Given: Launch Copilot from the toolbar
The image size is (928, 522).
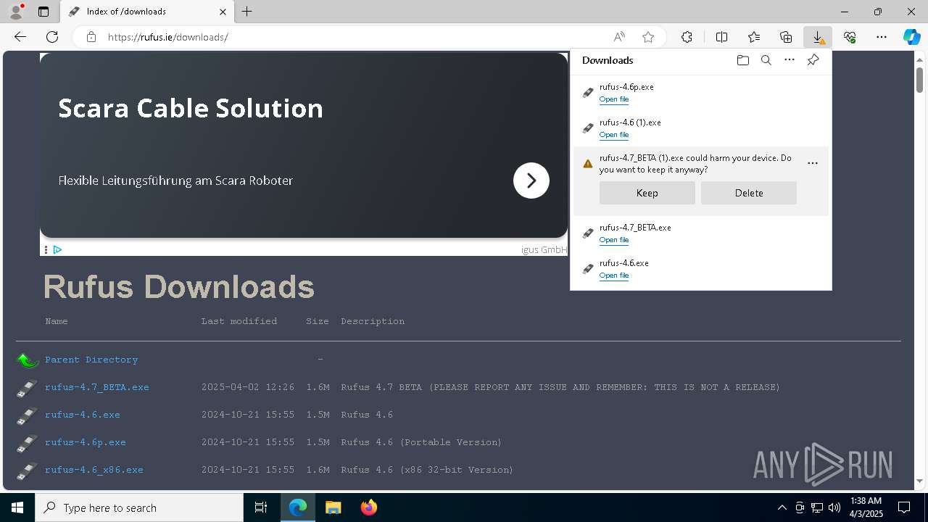Looking at the screenshot, I should (911, 37).
